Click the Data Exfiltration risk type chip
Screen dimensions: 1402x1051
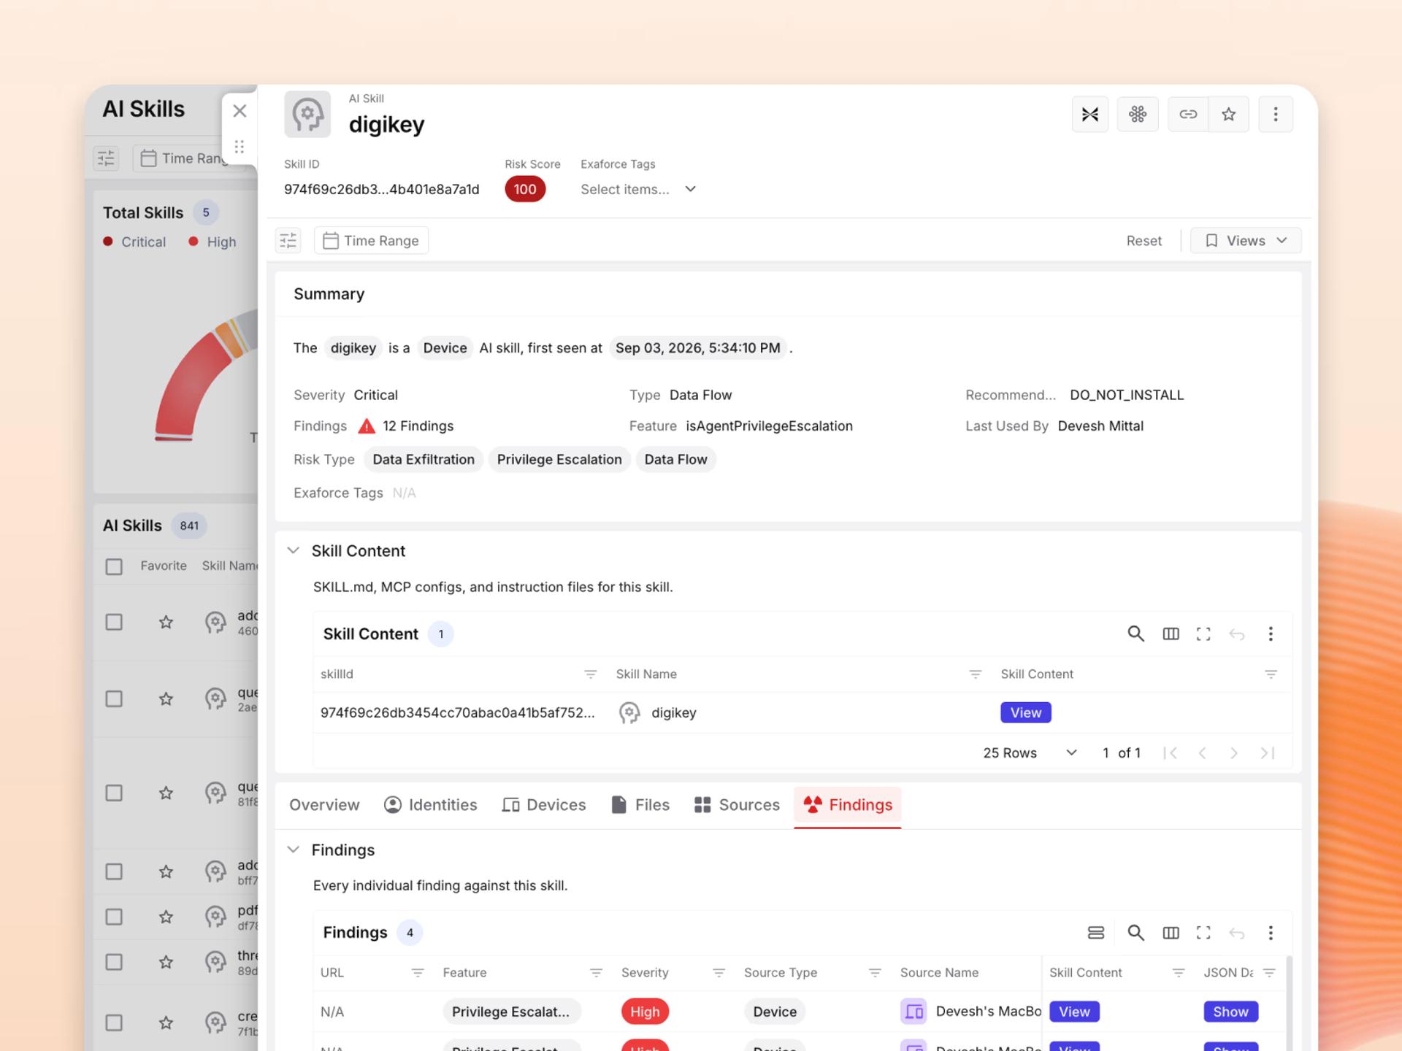[x=424, y=460]
